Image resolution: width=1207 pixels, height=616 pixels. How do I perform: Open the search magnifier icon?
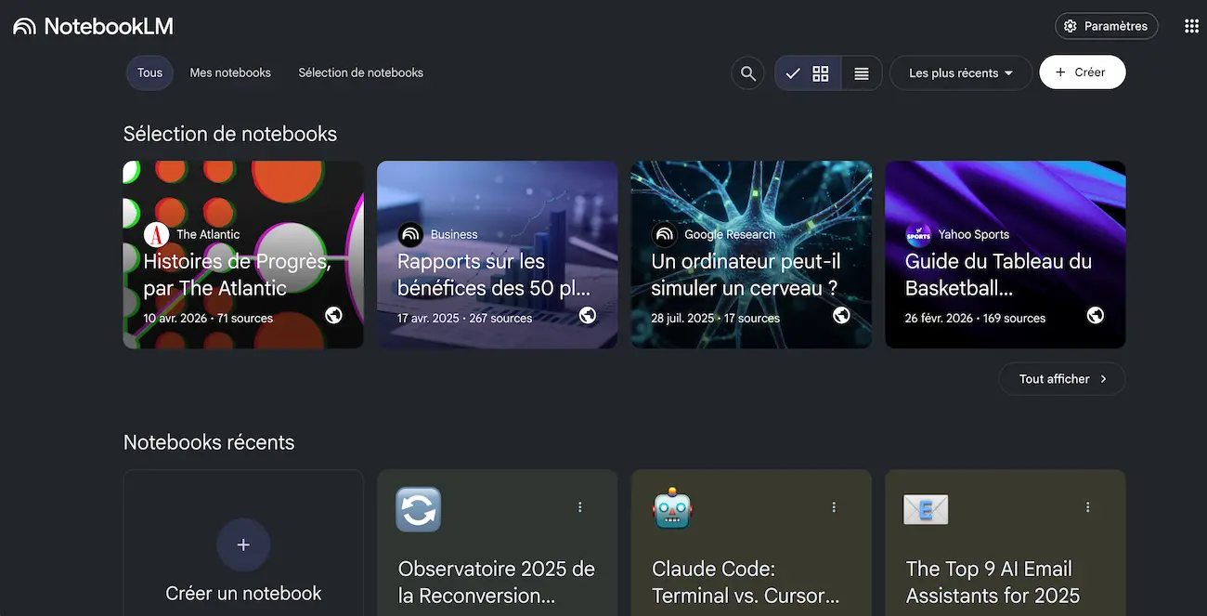coord(747,73)
